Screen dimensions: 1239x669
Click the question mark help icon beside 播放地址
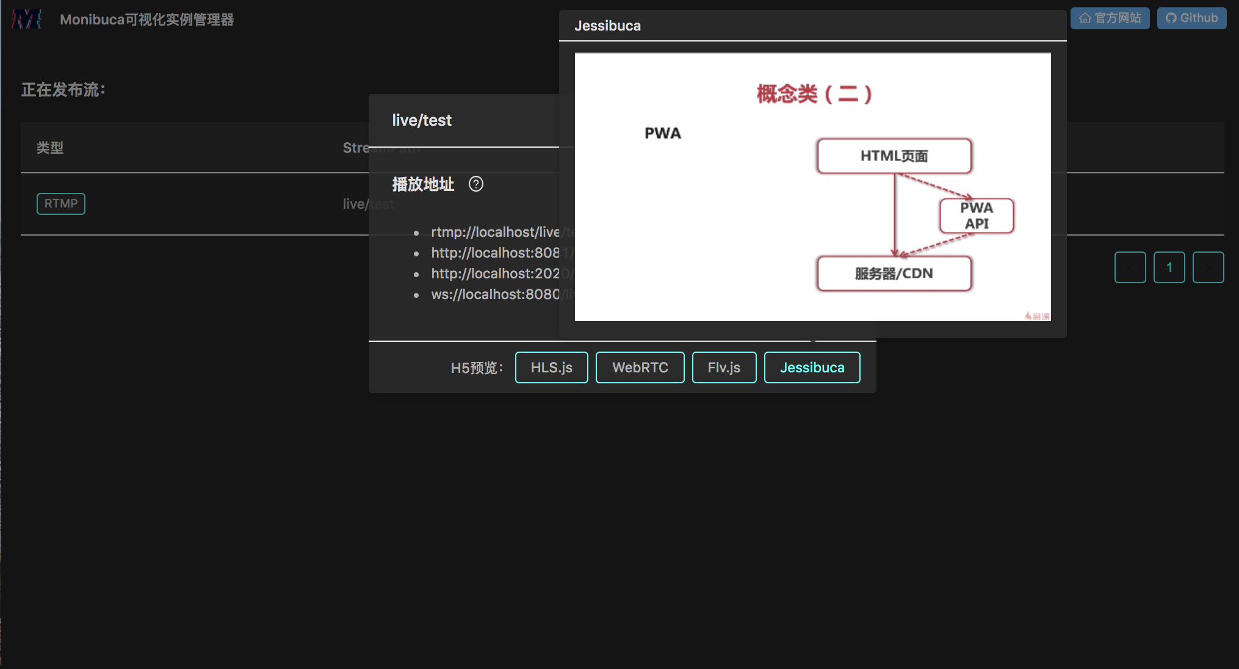tap(475, 184)
